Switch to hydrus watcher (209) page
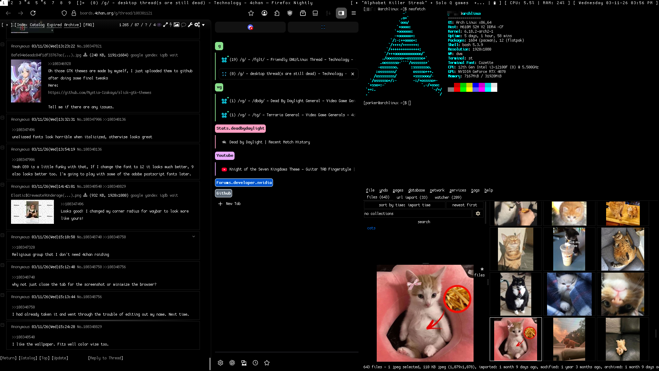The image size is (659, 371). click(448, 197)
